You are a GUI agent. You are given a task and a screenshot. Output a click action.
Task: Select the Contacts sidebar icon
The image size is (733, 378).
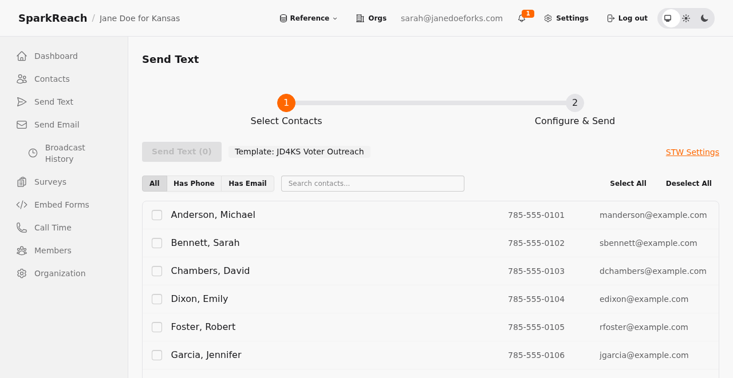tap(21, 79)
